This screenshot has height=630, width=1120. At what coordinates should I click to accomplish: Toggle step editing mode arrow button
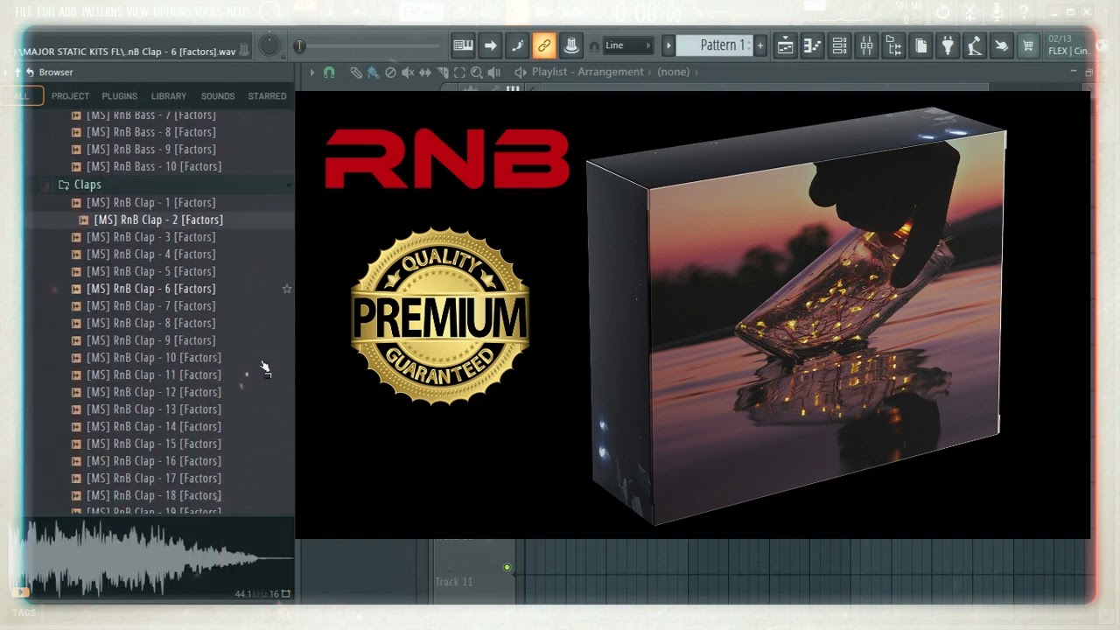[490, 45]
